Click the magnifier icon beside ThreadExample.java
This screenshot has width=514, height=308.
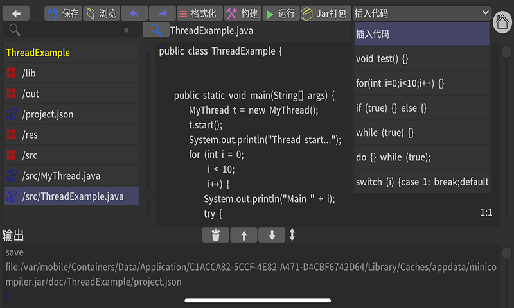click(155, 30)
